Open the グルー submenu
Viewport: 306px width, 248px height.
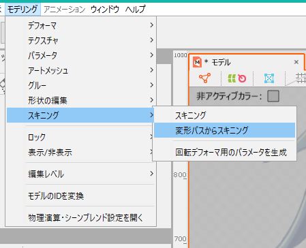pyautogui.click(x=81, y=85)
